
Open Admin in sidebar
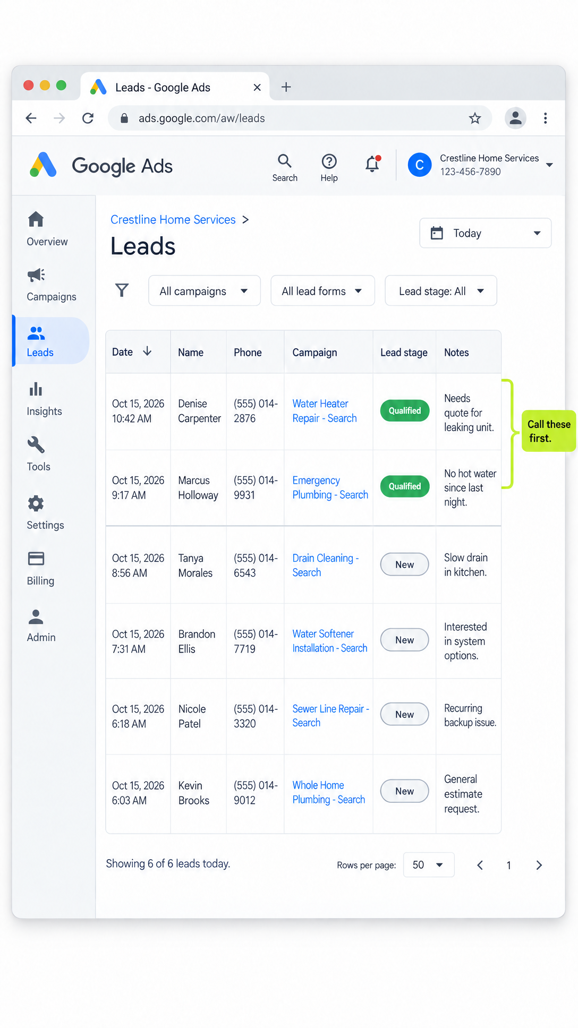click(x=41, y=625)
